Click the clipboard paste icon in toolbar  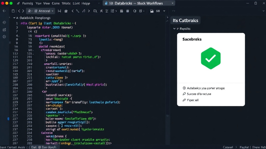[66, 11]
